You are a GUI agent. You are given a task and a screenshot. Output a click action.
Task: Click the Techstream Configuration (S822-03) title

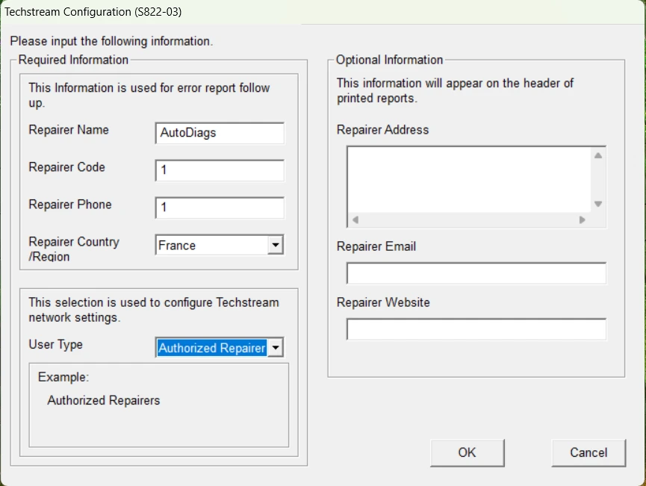pyautogui.click(x=93, y=11)
